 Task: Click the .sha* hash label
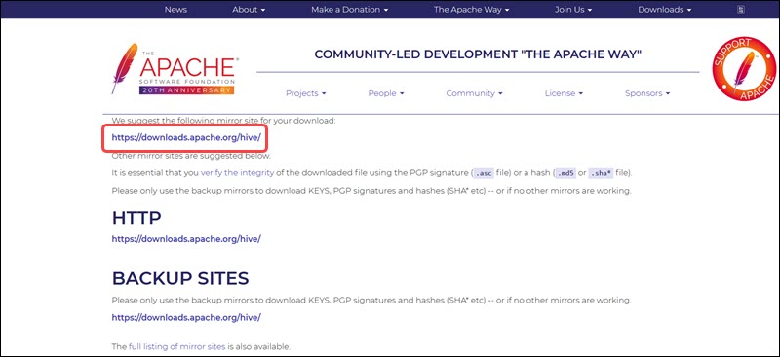tap(601, 174)
